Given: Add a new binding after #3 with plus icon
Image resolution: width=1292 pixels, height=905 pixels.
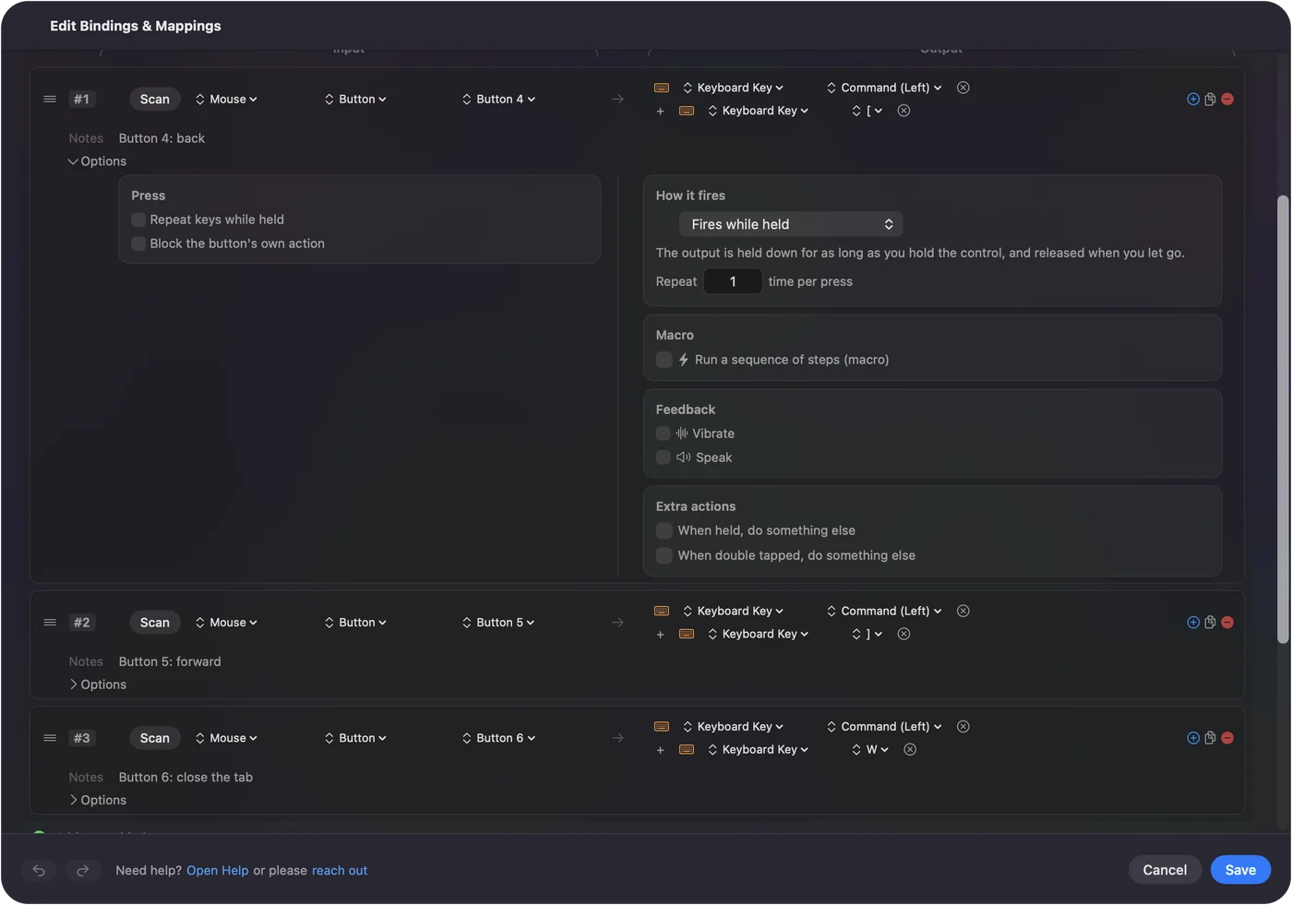Looking at the screenshot, I should point(1193,738).
